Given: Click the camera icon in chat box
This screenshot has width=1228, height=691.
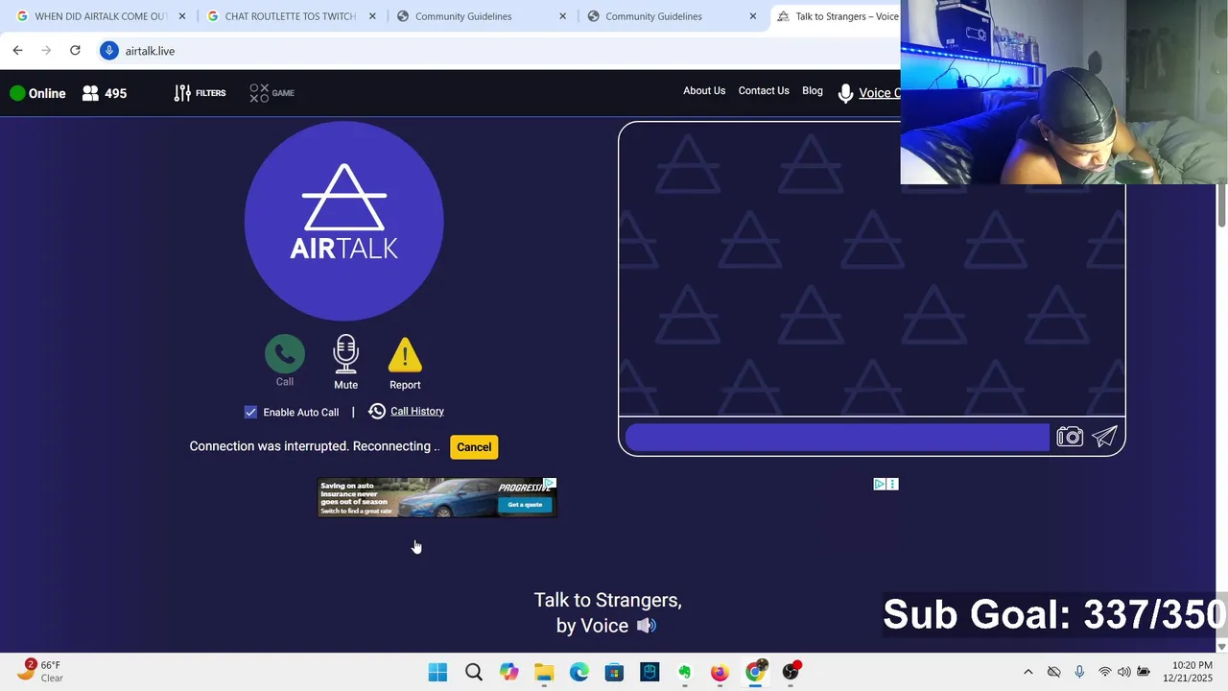Looking at the screenshot, I should tap(1070, 438).
